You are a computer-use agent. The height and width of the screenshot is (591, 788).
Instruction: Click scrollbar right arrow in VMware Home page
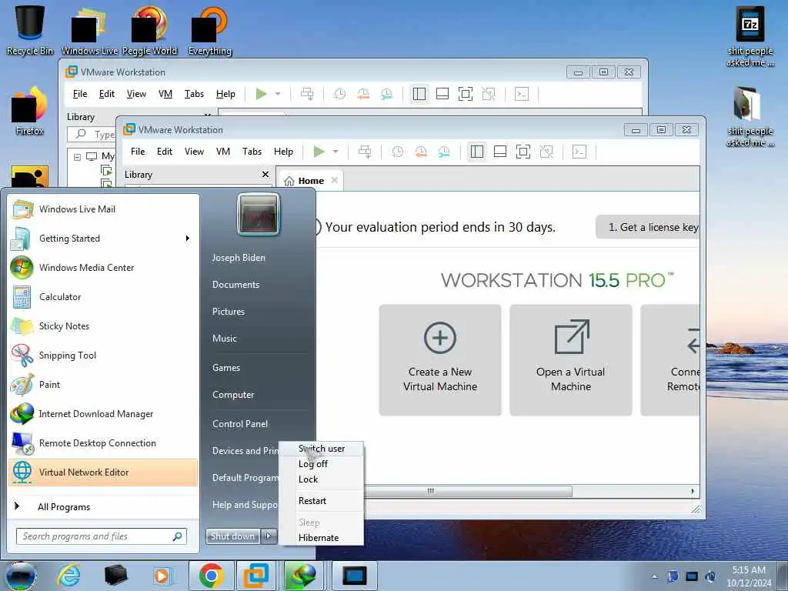(x=693, y=491)
